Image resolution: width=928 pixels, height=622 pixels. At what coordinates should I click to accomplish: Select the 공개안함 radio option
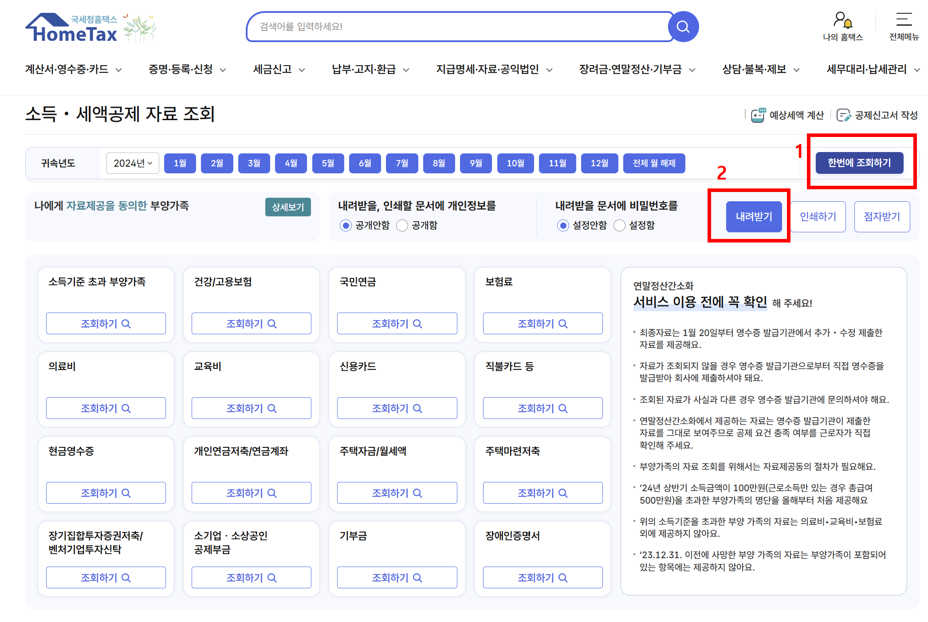coord(346,226)
